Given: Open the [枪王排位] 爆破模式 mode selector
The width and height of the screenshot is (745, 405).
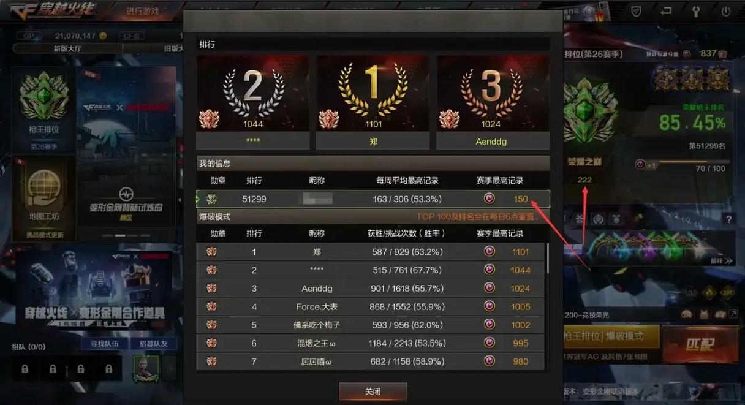Looking at the screenshot, I should tap(611, 337).
